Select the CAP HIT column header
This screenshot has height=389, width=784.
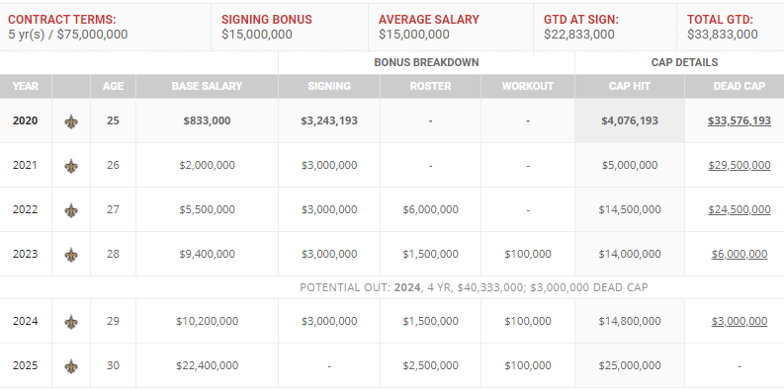tap(630, 86)
